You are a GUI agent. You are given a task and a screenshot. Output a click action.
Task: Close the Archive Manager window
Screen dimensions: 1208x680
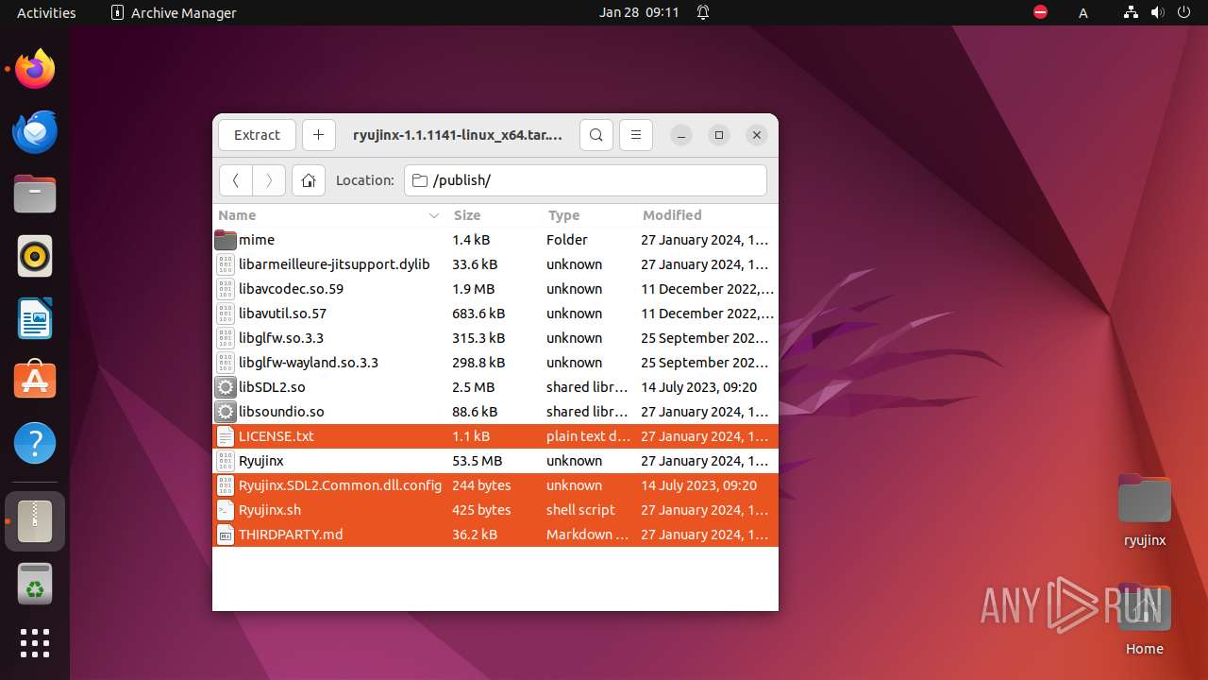click(757, 135)
